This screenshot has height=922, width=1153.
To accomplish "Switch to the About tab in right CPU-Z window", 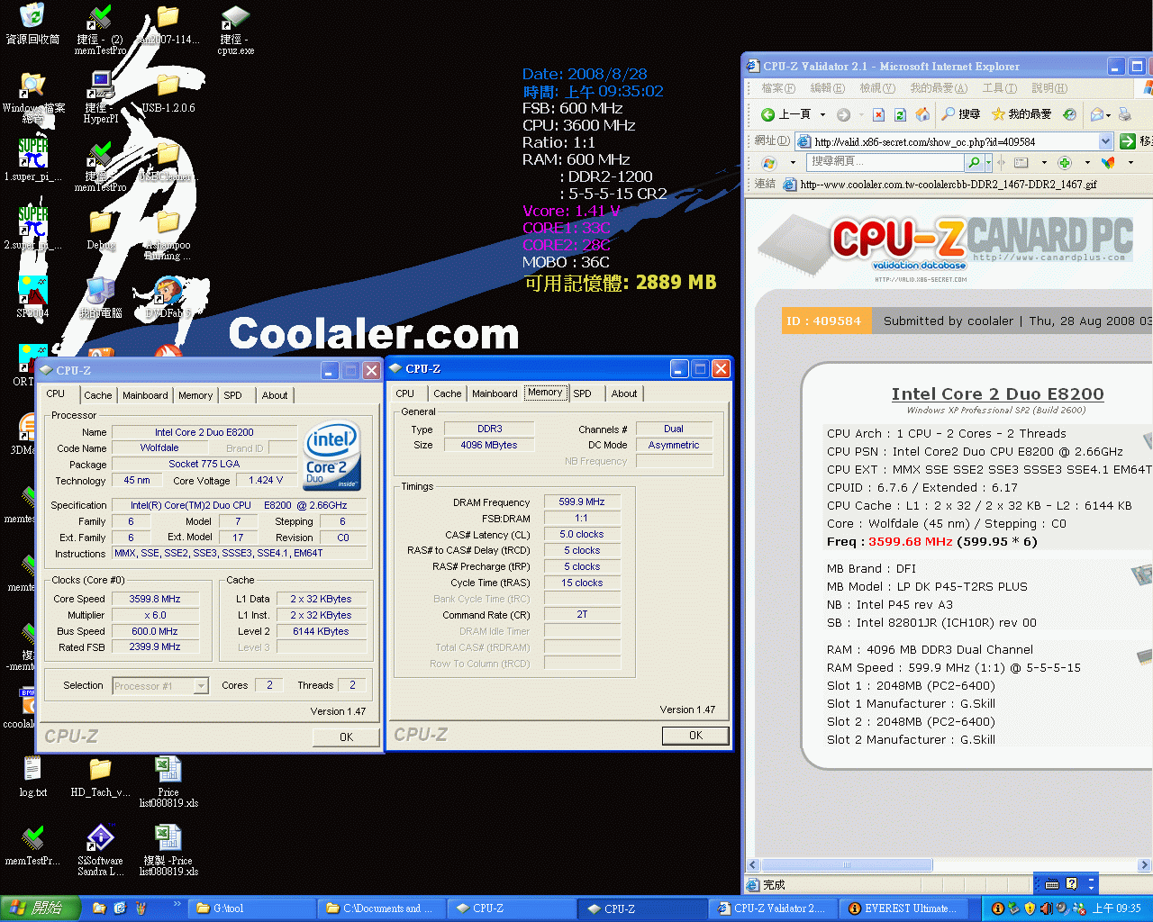I will click(624, 393).
